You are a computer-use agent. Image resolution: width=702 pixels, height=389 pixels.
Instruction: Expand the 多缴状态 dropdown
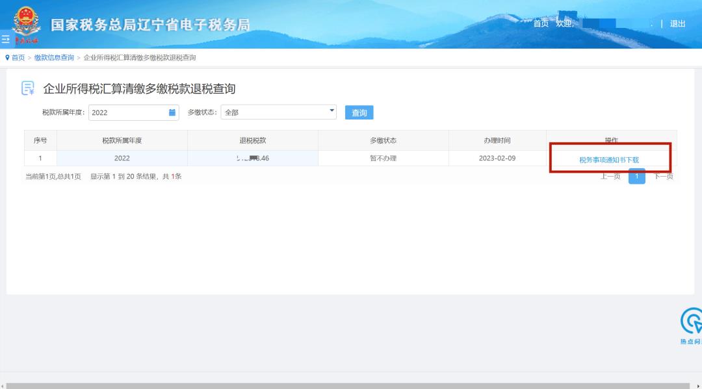pos(278,112)
